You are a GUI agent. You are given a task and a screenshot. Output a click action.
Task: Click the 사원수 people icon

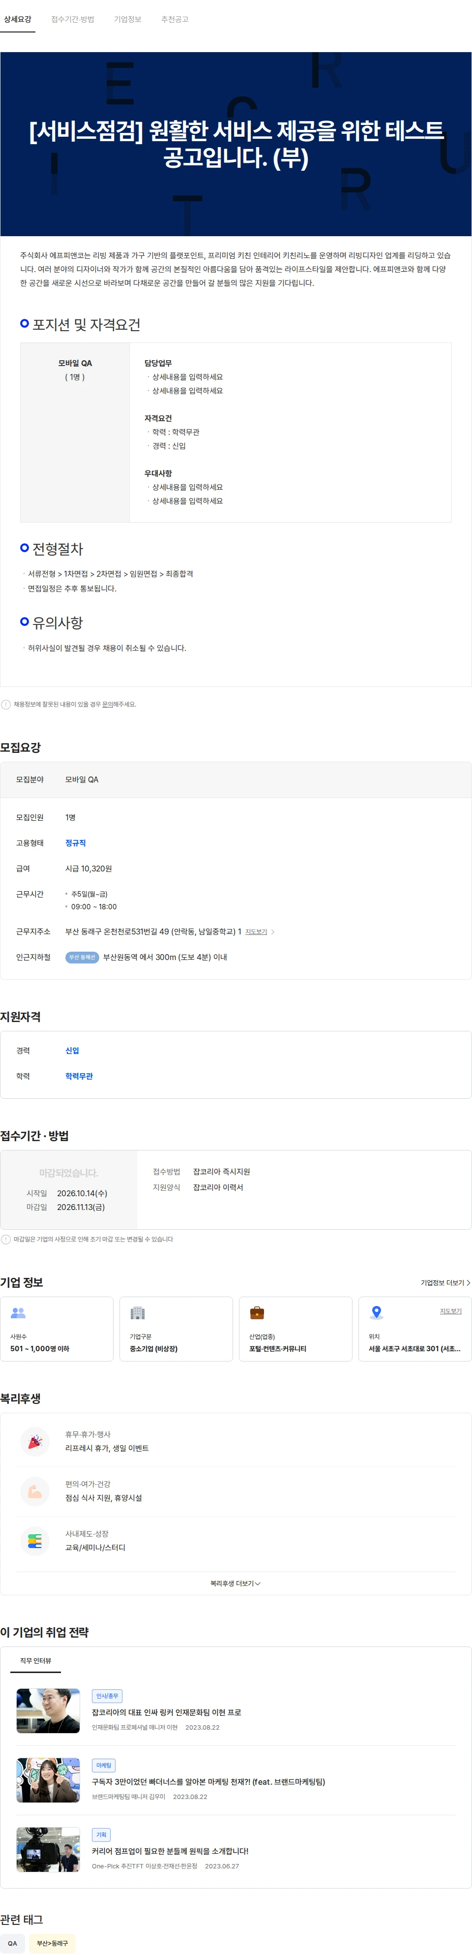pos(18,1313)
